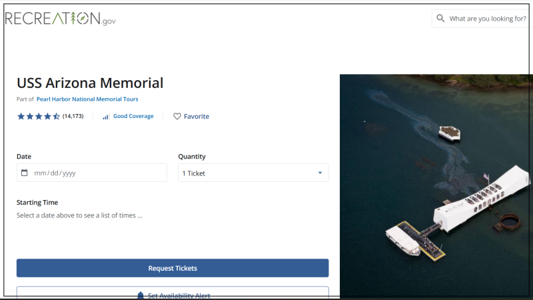533x300 pixels.
Task: Click the Starting Time hint text
Action: pos(79,215)
